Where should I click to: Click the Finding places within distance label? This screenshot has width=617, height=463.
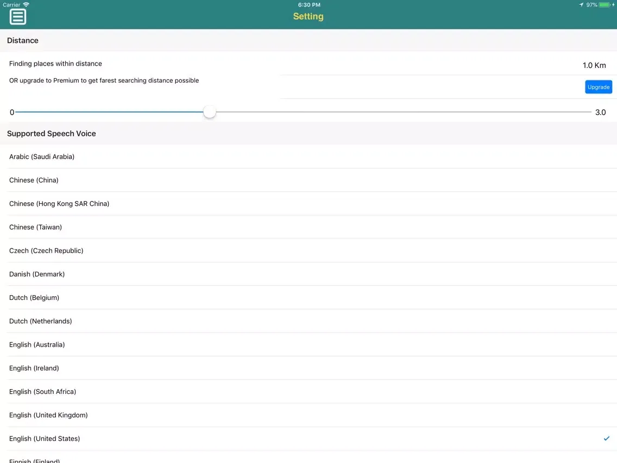(55, 64)
